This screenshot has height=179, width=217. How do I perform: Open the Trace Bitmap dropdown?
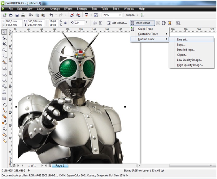(x=142, y=23)
